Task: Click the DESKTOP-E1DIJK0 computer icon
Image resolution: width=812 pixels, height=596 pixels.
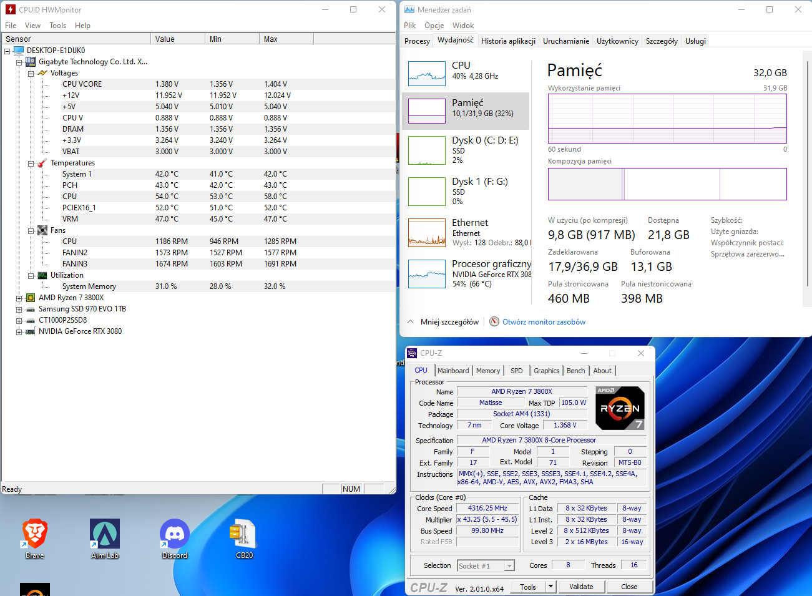Action: click(x=18, y=51)
